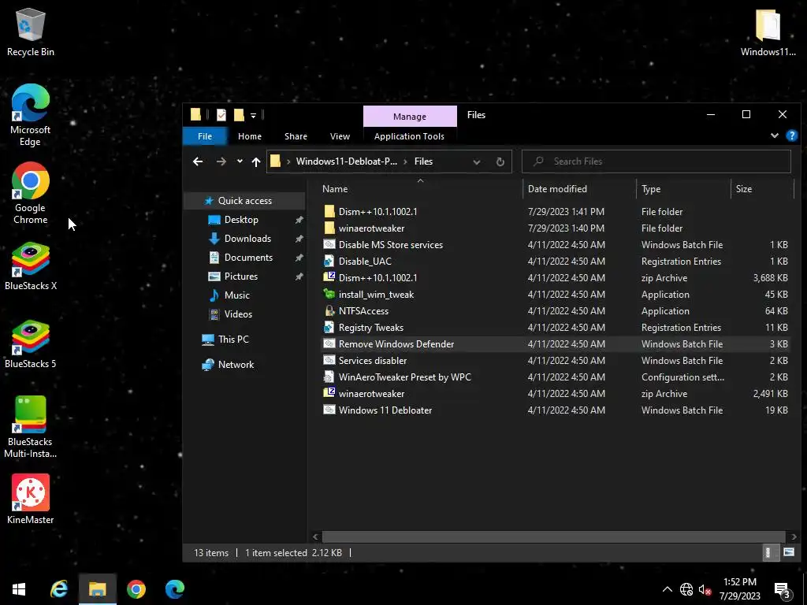Click the New folder icon in quick access toolbar
Viewport: 807px width, 605px height.
click(238, 115)
